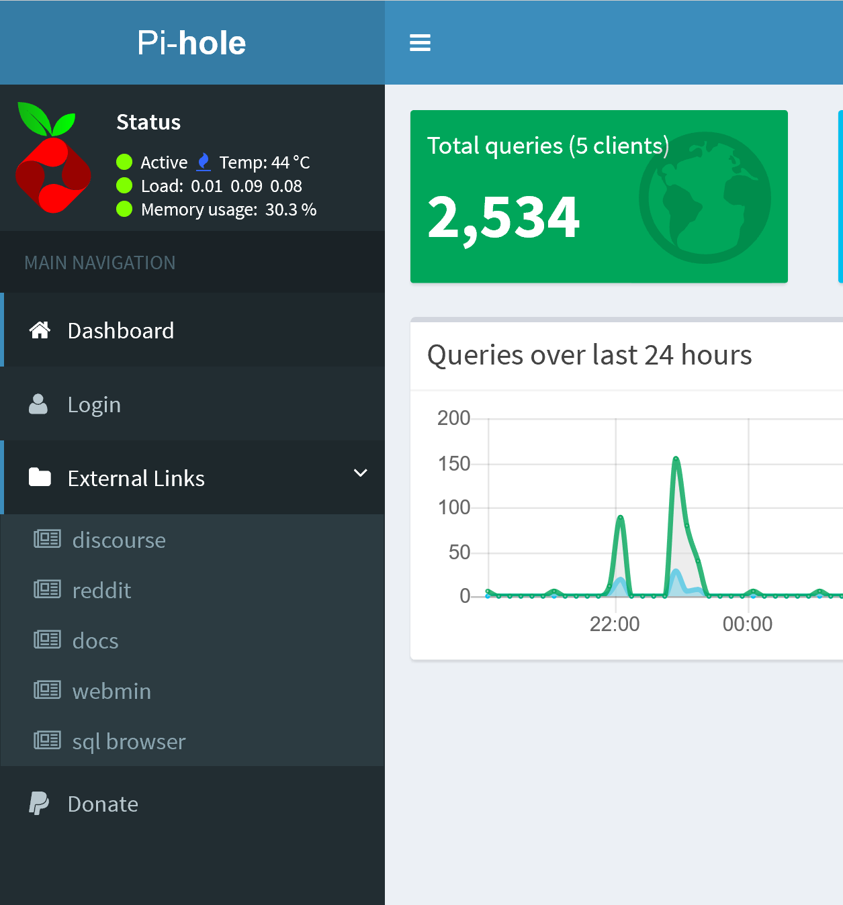The height and width of the screenshot is (905, 843).
Task: Click the PayPal Donate icon
Action: click(39, 803)
